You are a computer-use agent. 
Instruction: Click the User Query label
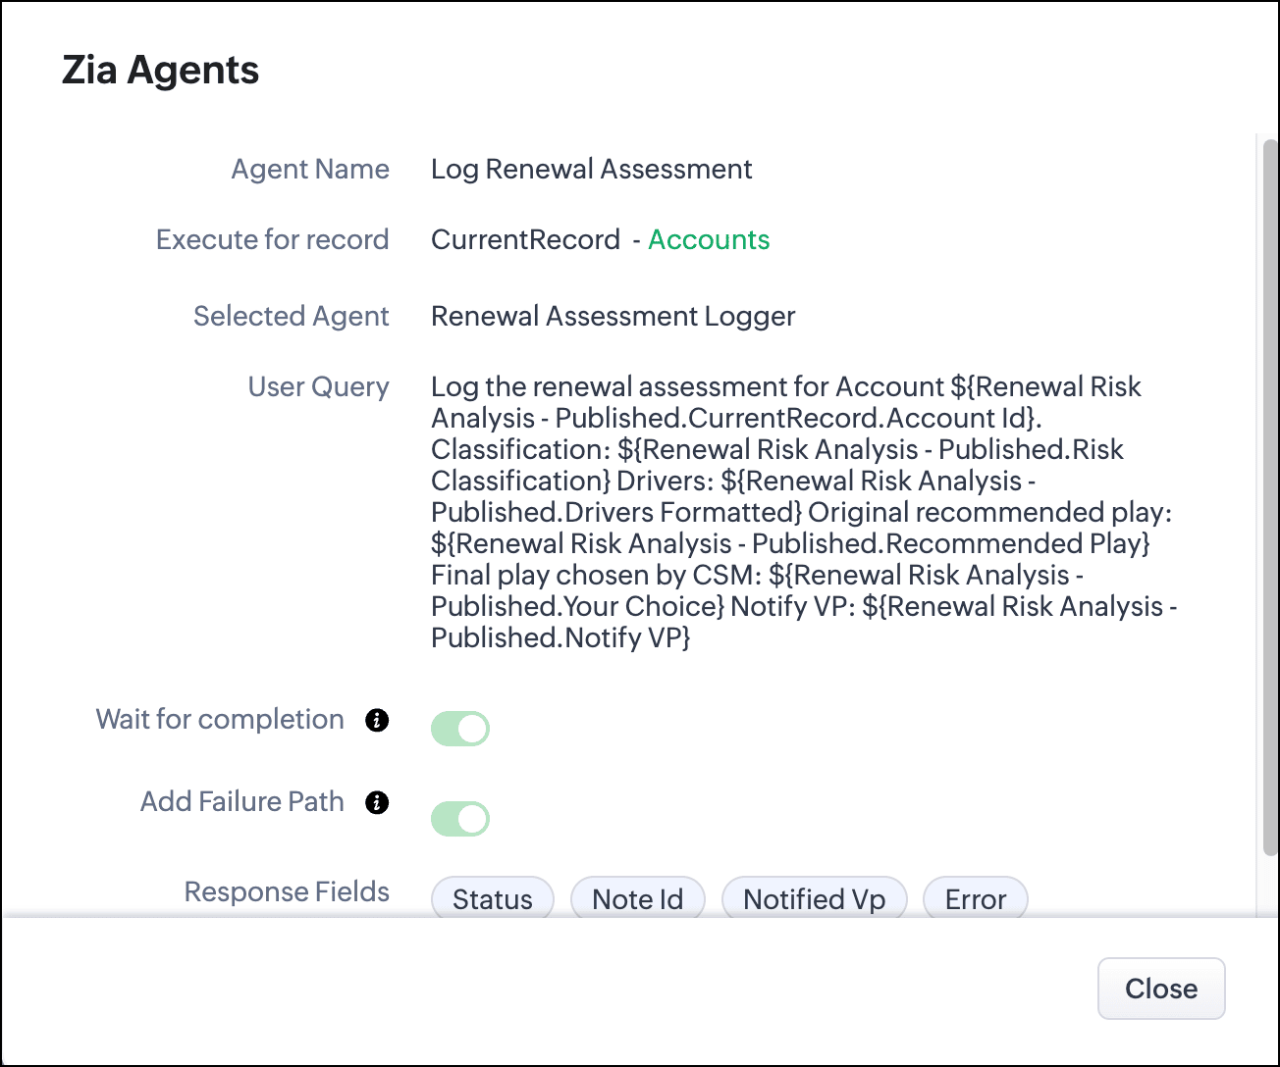319,386
